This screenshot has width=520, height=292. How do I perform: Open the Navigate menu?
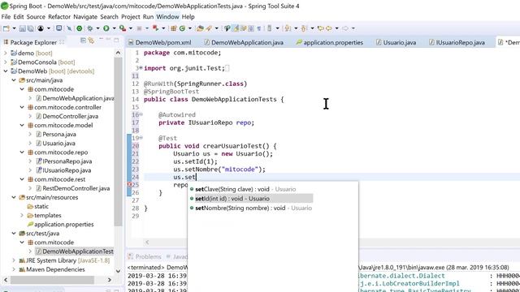coord(85,16)
